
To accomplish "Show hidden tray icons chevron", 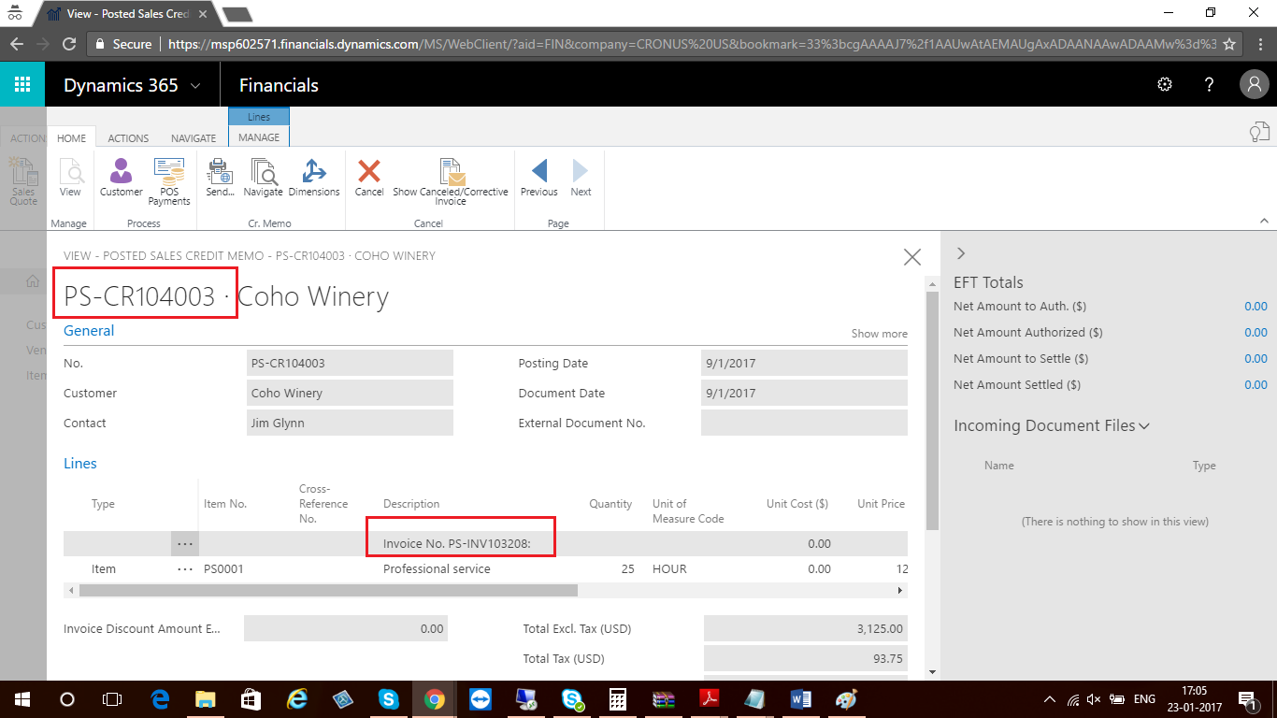I will click(x=1050, y=698).
